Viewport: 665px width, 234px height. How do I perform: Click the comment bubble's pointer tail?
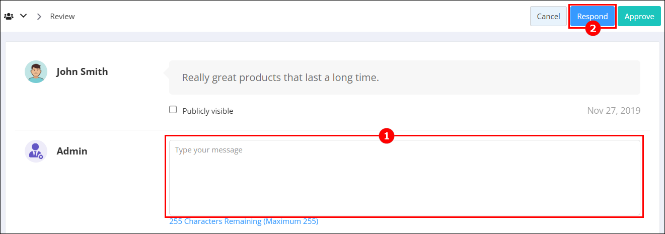point(166,73)
